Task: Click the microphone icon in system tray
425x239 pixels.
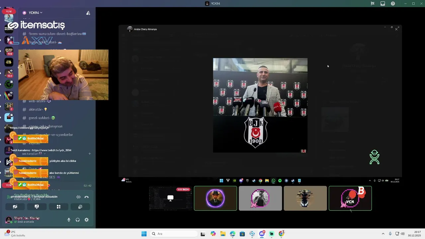Action: [x=390, y=234]
